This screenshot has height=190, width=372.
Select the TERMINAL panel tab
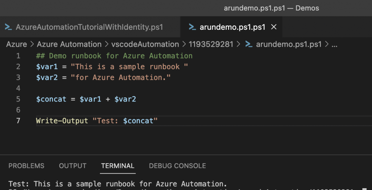(x=118, y=166)
